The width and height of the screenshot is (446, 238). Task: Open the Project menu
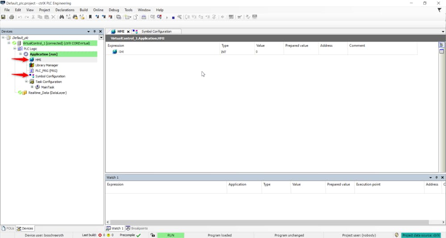44,10
